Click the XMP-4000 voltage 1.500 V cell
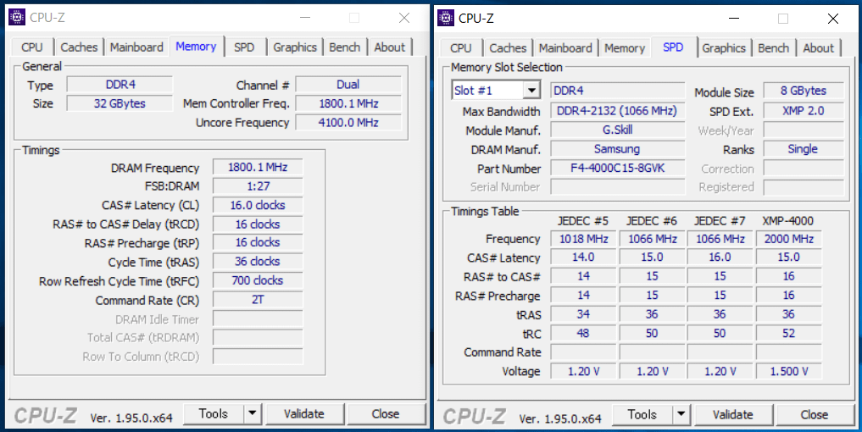The height and width of the screenshot is (432, 862). (x=789, y=372)
